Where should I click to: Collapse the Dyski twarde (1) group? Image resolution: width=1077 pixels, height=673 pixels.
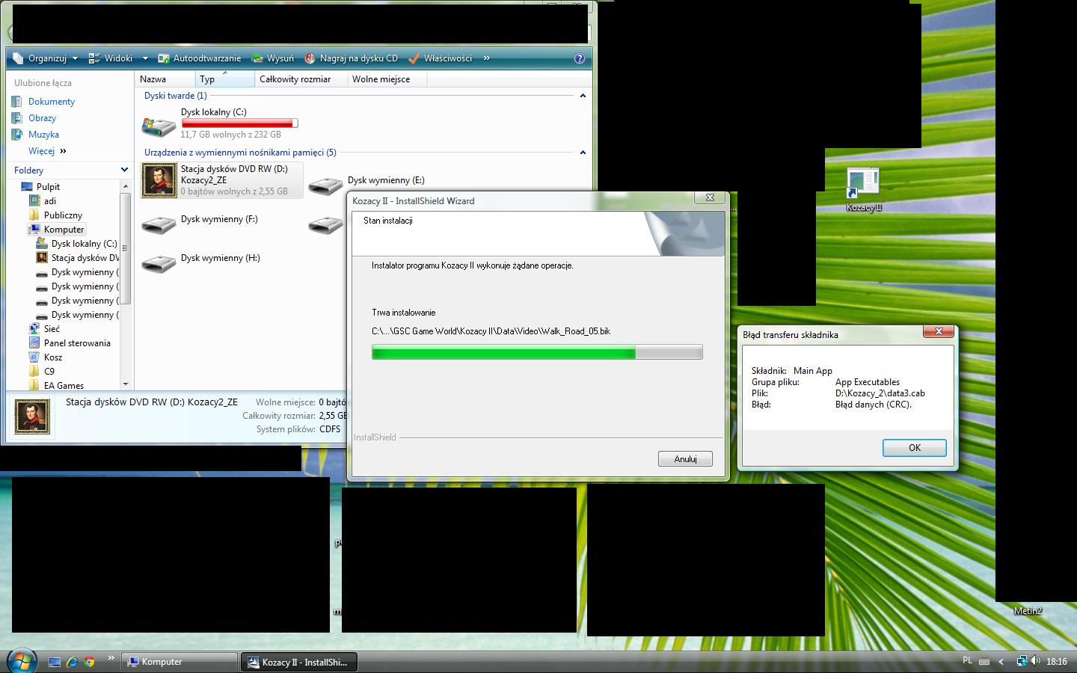(x=583, y=96)
